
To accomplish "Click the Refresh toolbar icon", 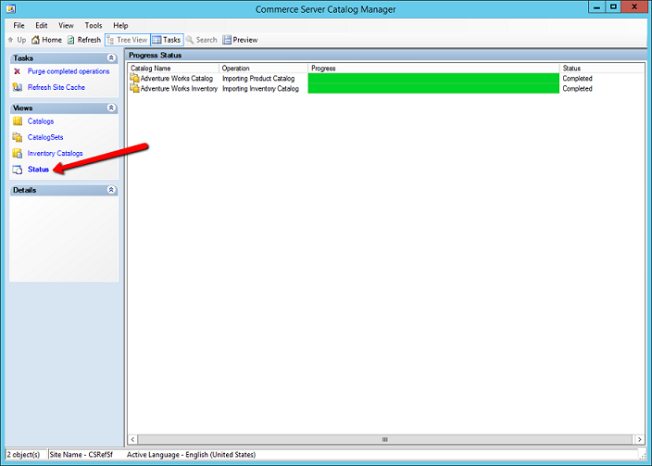I will point(70,40).
